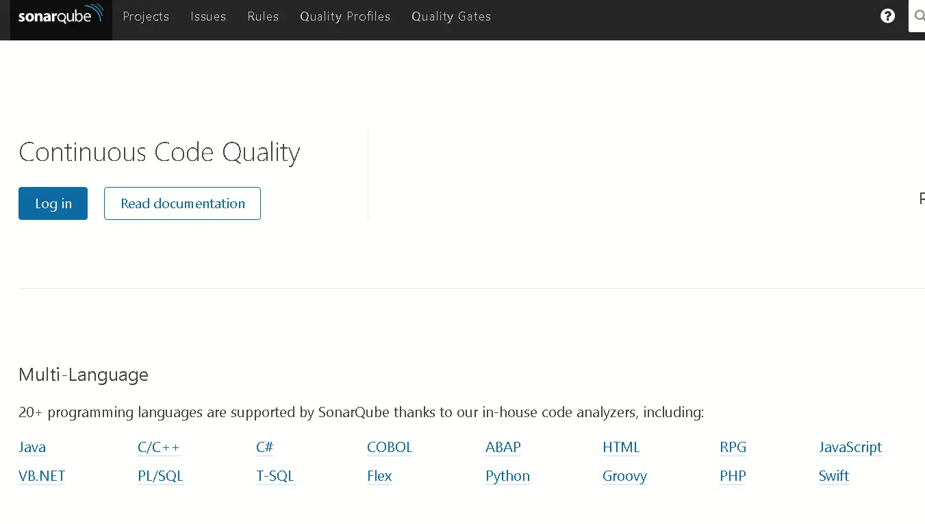Open the help question mark icon
Image resolution: width=925 pixels, height=524 pixels.
click(x=887, y=16)
